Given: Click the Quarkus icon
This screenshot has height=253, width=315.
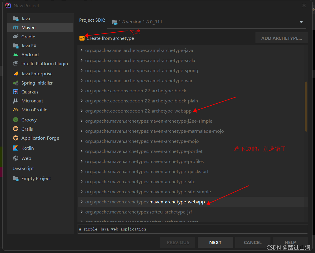Looking at the screenshot, I should [x=16, y=92].
